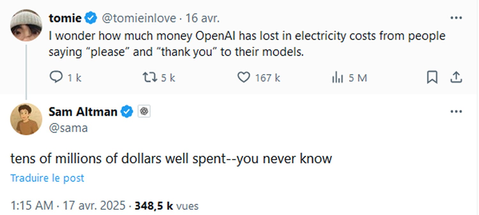
Task: Click the OpenAI affiliation badge
Action: (x=144, y=111)
